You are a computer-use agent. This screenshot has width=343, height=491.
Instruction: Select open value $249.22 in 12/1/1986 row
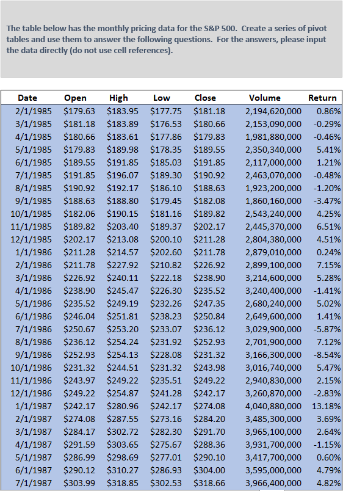coord(79,394)
